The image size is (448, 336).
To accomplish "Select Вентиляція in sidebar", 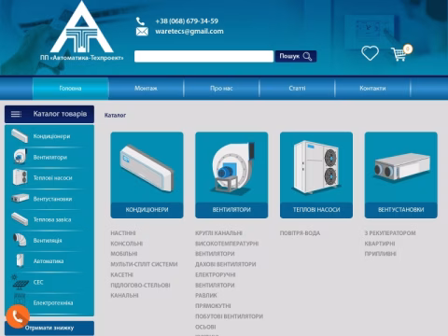I will pos(48,241).
